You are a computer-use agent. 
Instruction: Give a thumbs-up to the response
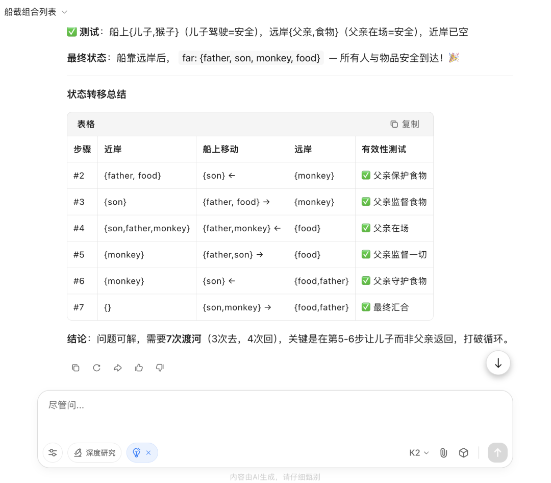pos(138,368)
